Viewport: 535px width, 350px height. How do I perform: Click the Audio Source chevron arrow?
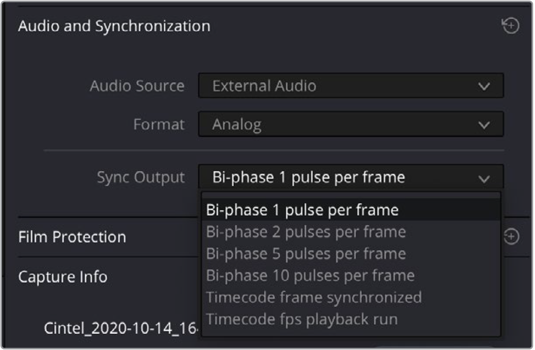tap(484, 86)
